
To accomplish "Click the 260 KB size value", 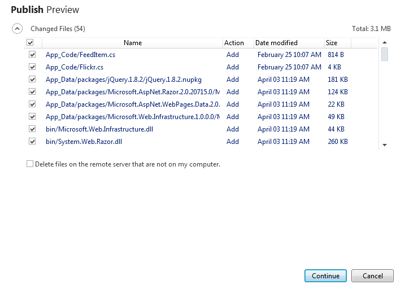I will click(338, 142).
